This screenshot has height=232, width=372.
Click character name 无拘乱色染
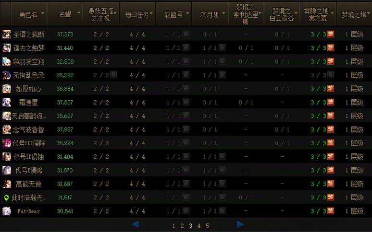tap(28, 75)
